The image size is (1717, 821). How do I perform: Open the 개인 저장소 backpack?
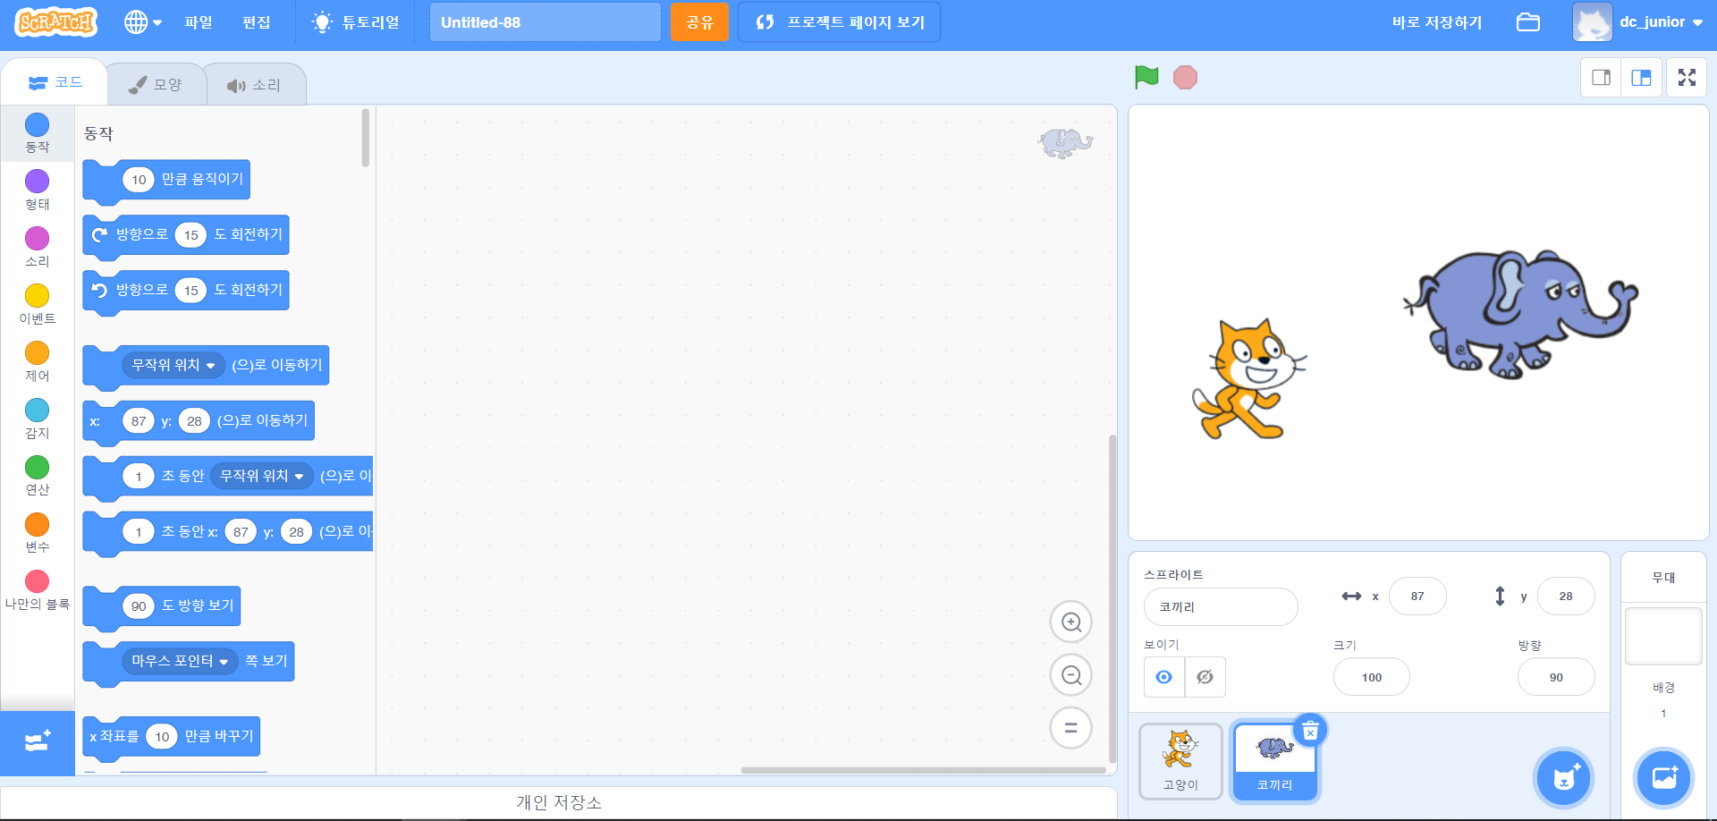558,802
